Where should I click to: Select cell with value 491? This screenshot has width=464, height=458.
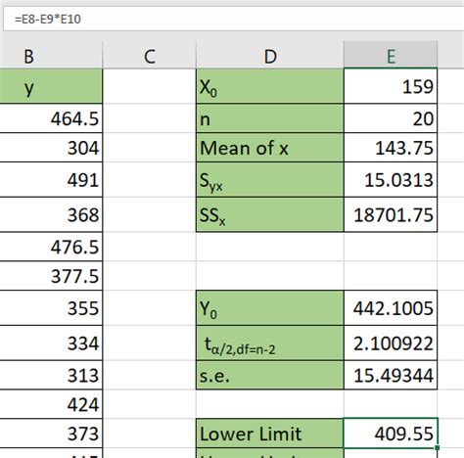pyautogui.click(x=51, y=179)
